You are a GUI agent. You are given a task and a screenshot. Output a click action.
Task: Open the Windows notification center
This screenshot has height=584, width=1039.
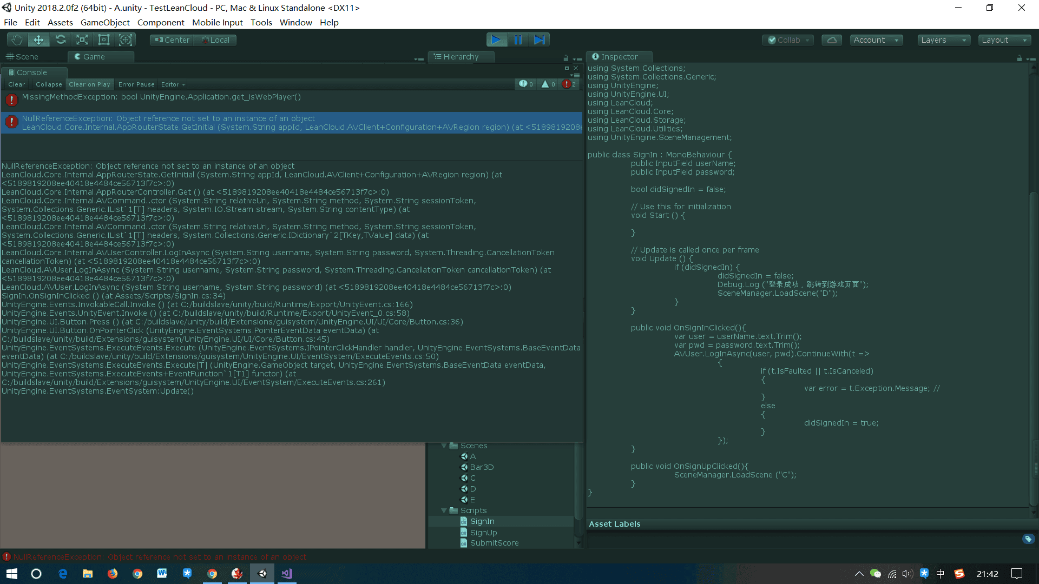1017,574
